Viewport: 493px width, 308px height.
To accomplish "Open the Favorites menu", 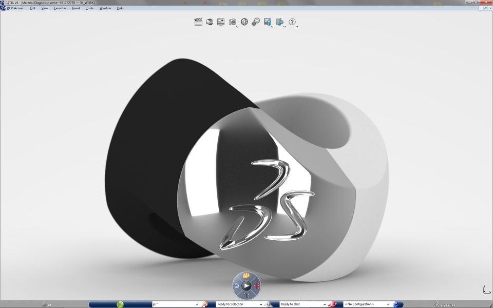I will [x=60, y=8].
